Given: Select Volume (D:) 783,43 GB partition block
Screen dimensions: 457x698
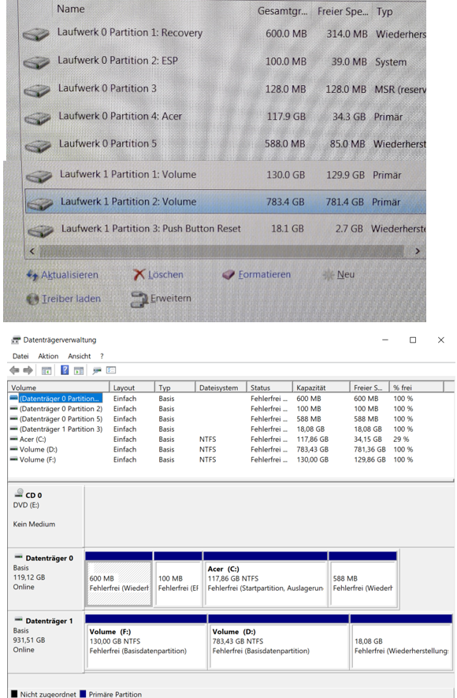Looking at the screenshot, I should pos(278,641).
